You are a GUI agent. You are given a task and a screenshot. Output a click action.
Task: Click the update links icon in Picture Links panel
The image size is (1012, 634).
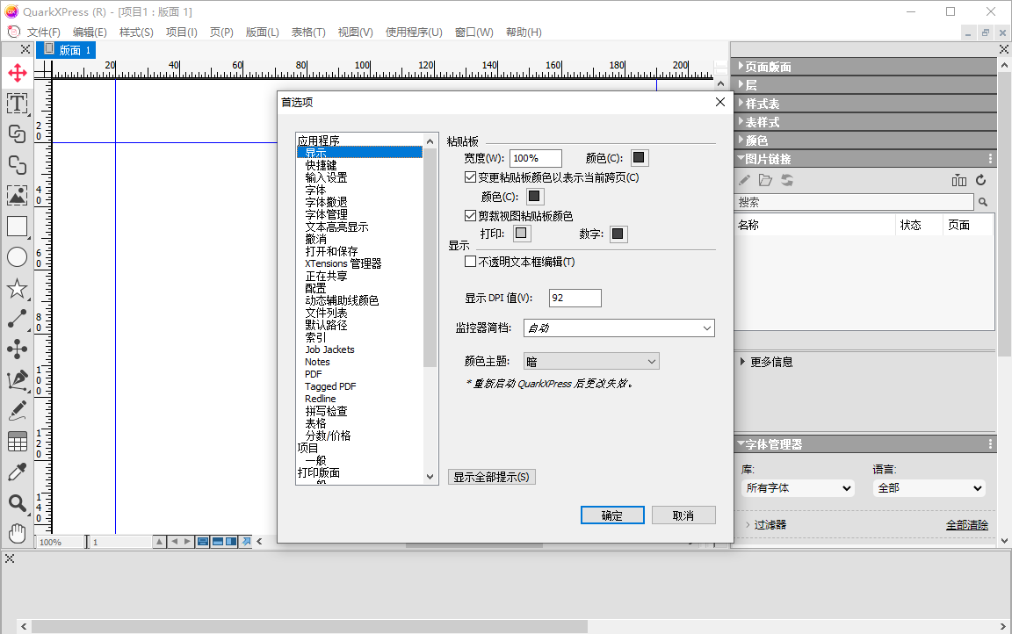pos(787,181)
